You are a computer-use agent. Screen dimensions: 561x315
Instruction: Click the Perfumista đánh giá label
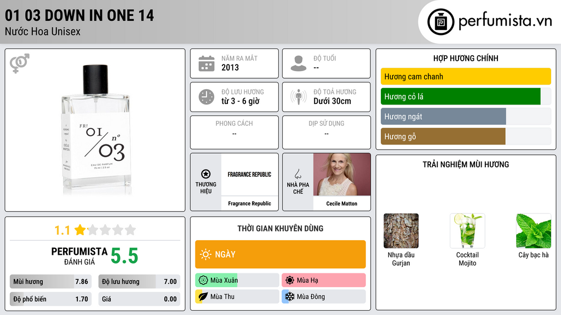pyautogui.click(x=79, y=256)
